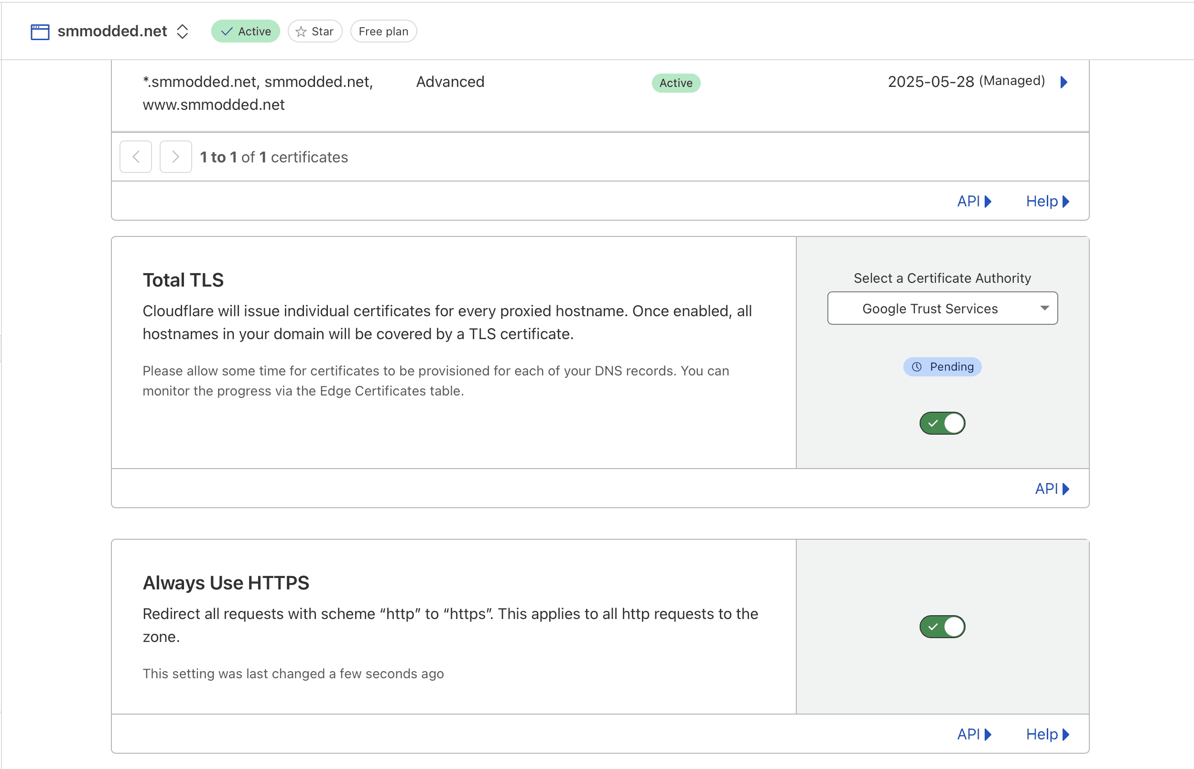Go to previous certificates page

click(x=136, y=157)
